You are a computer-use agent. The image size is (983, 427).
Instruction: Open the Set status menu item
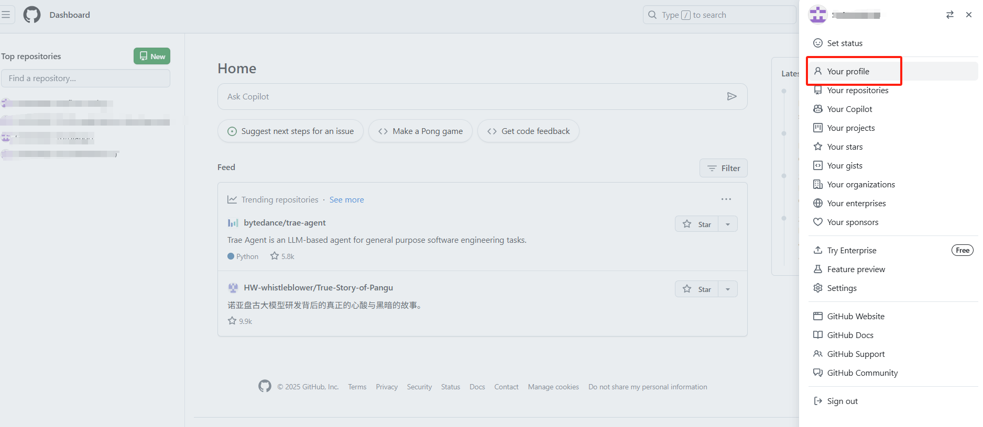[x=893, y=43]
